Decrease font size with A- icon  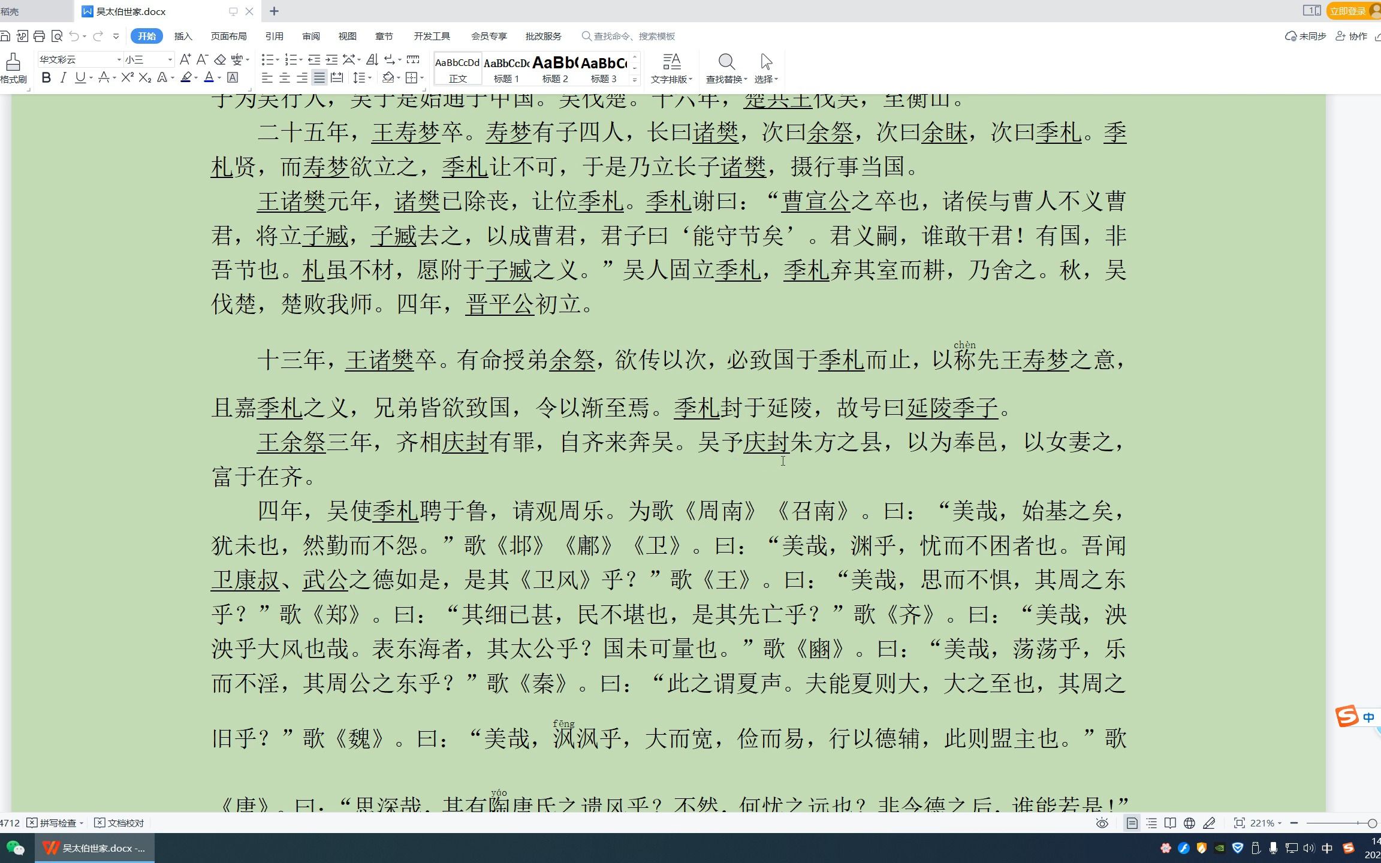203,59
